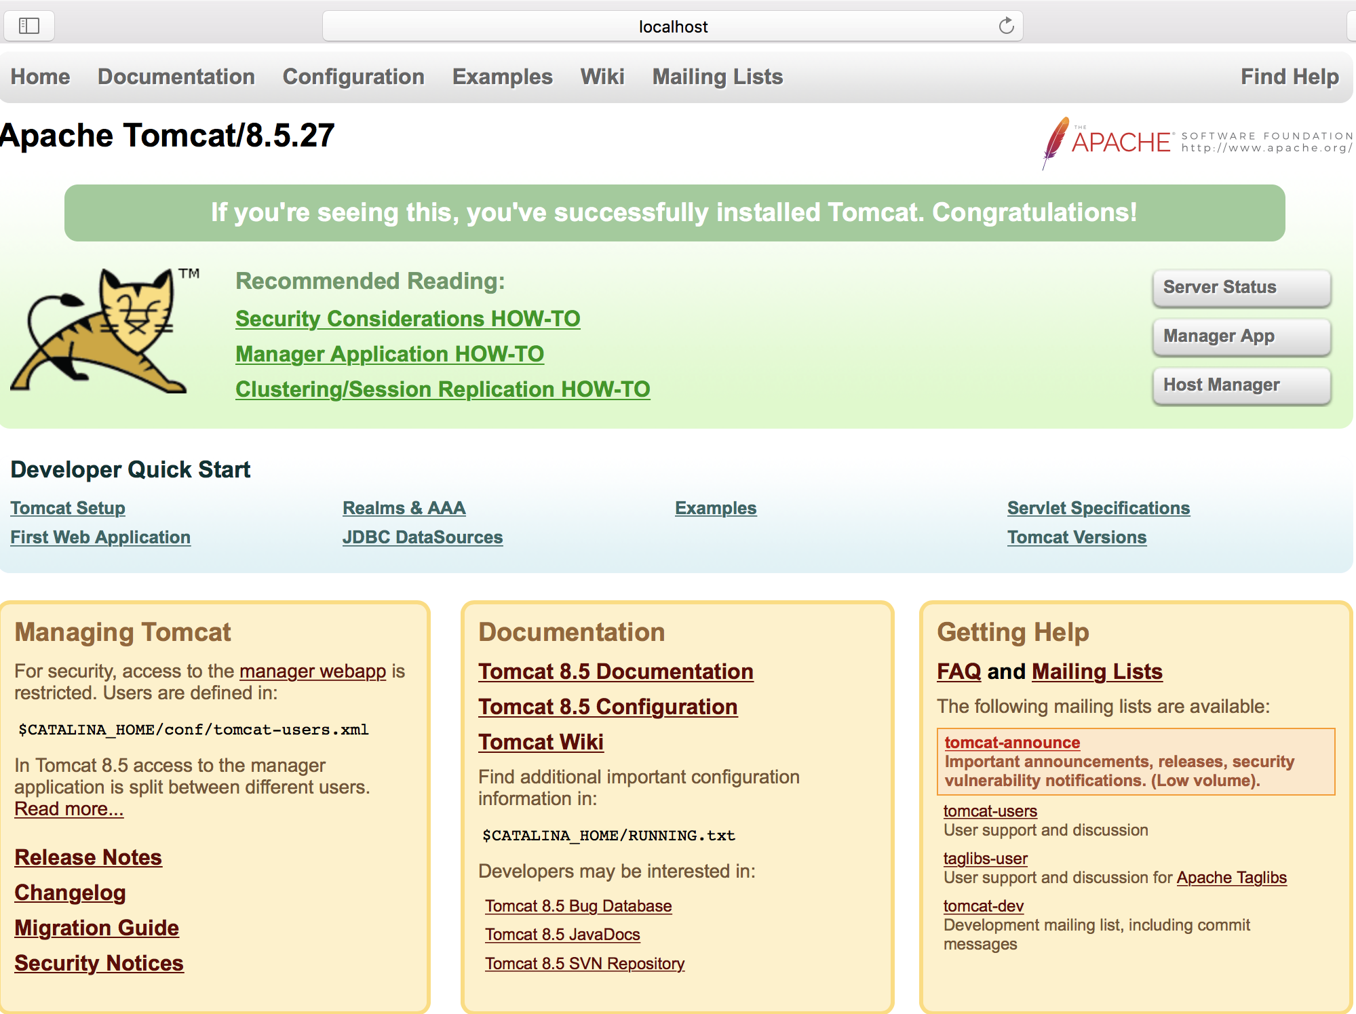This screenshot has width=1356, height=1014.
Task: Open Mailing Lists link in Getting Help
Action: click(1097, 671)
